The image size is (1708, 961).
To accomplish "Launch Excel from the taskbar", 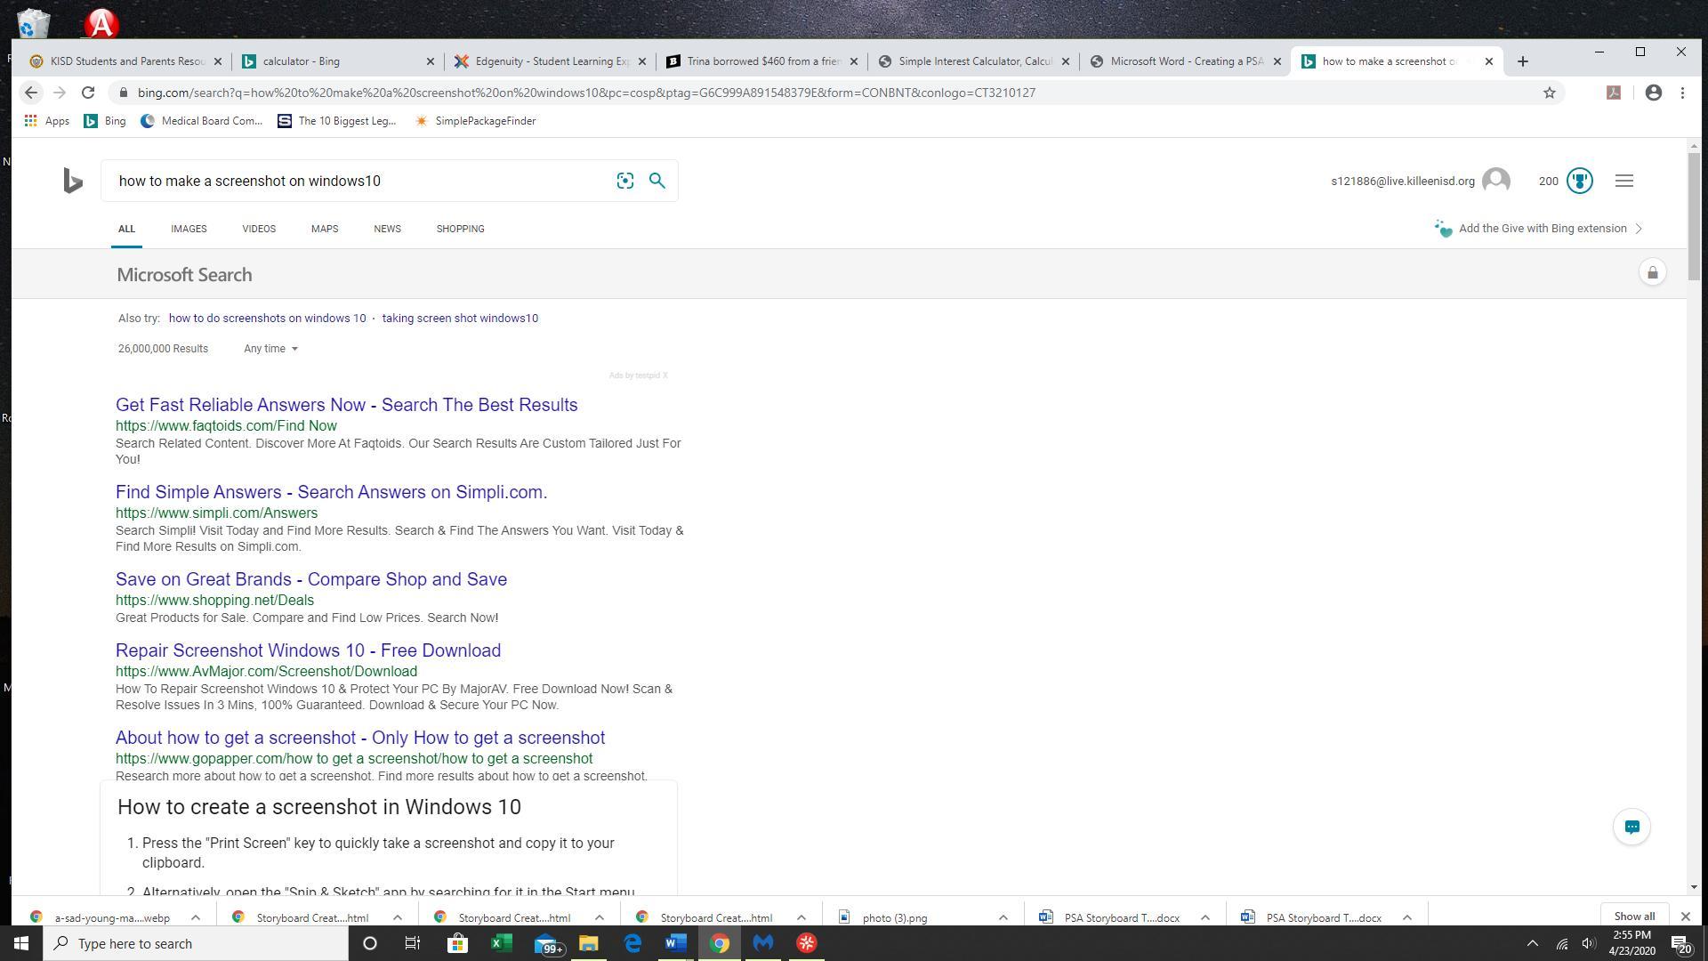I will 501,943.
